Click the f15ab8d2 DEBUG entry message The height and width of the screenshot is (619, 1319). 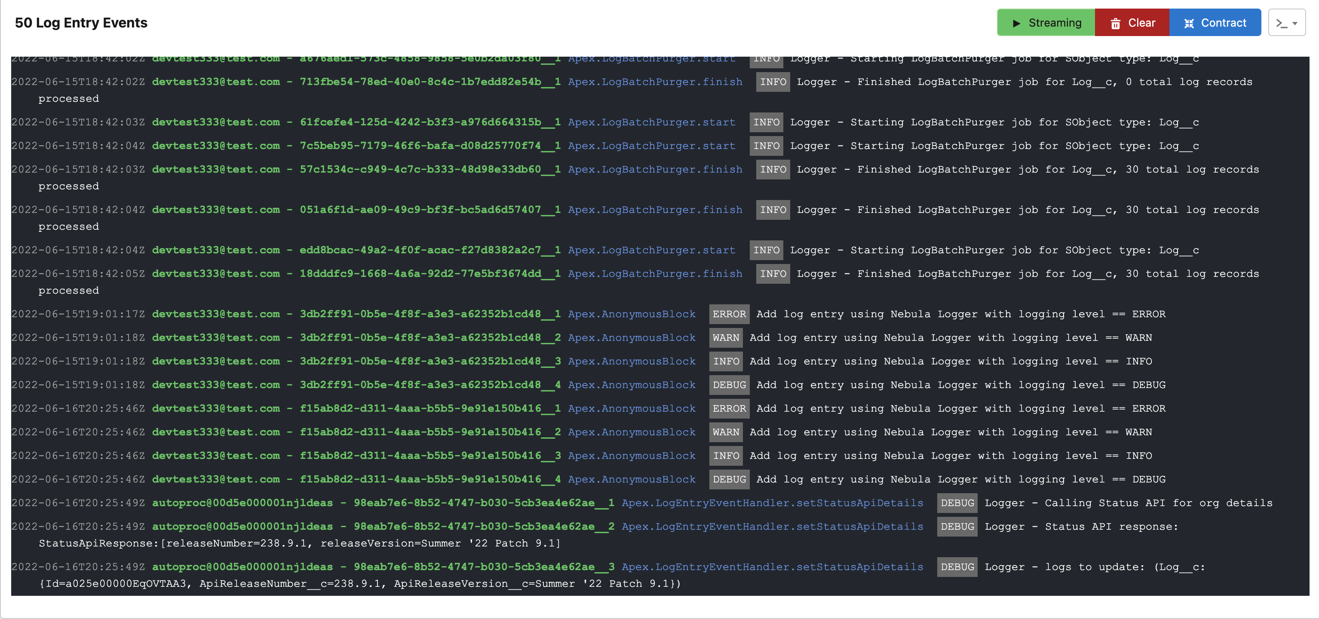click(960, 479)
